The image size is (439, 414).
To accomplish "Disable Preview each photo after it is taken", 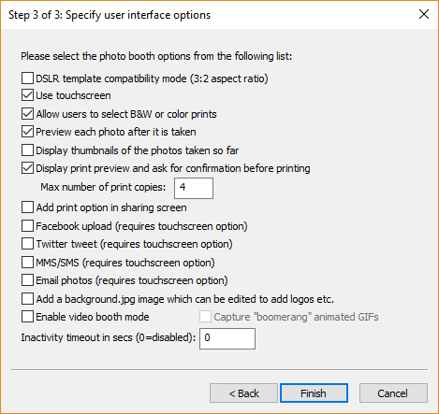I will click(27, 132).
